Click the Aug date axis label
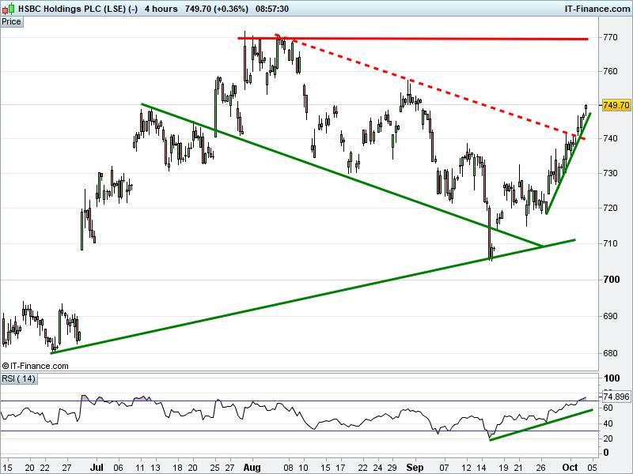The height and width of the screenshot is (474, 633). tap(252, 468)
